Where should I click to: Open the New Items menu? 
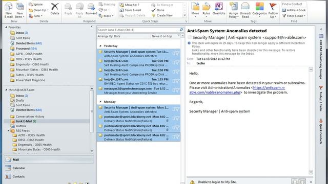click(19, 10)
